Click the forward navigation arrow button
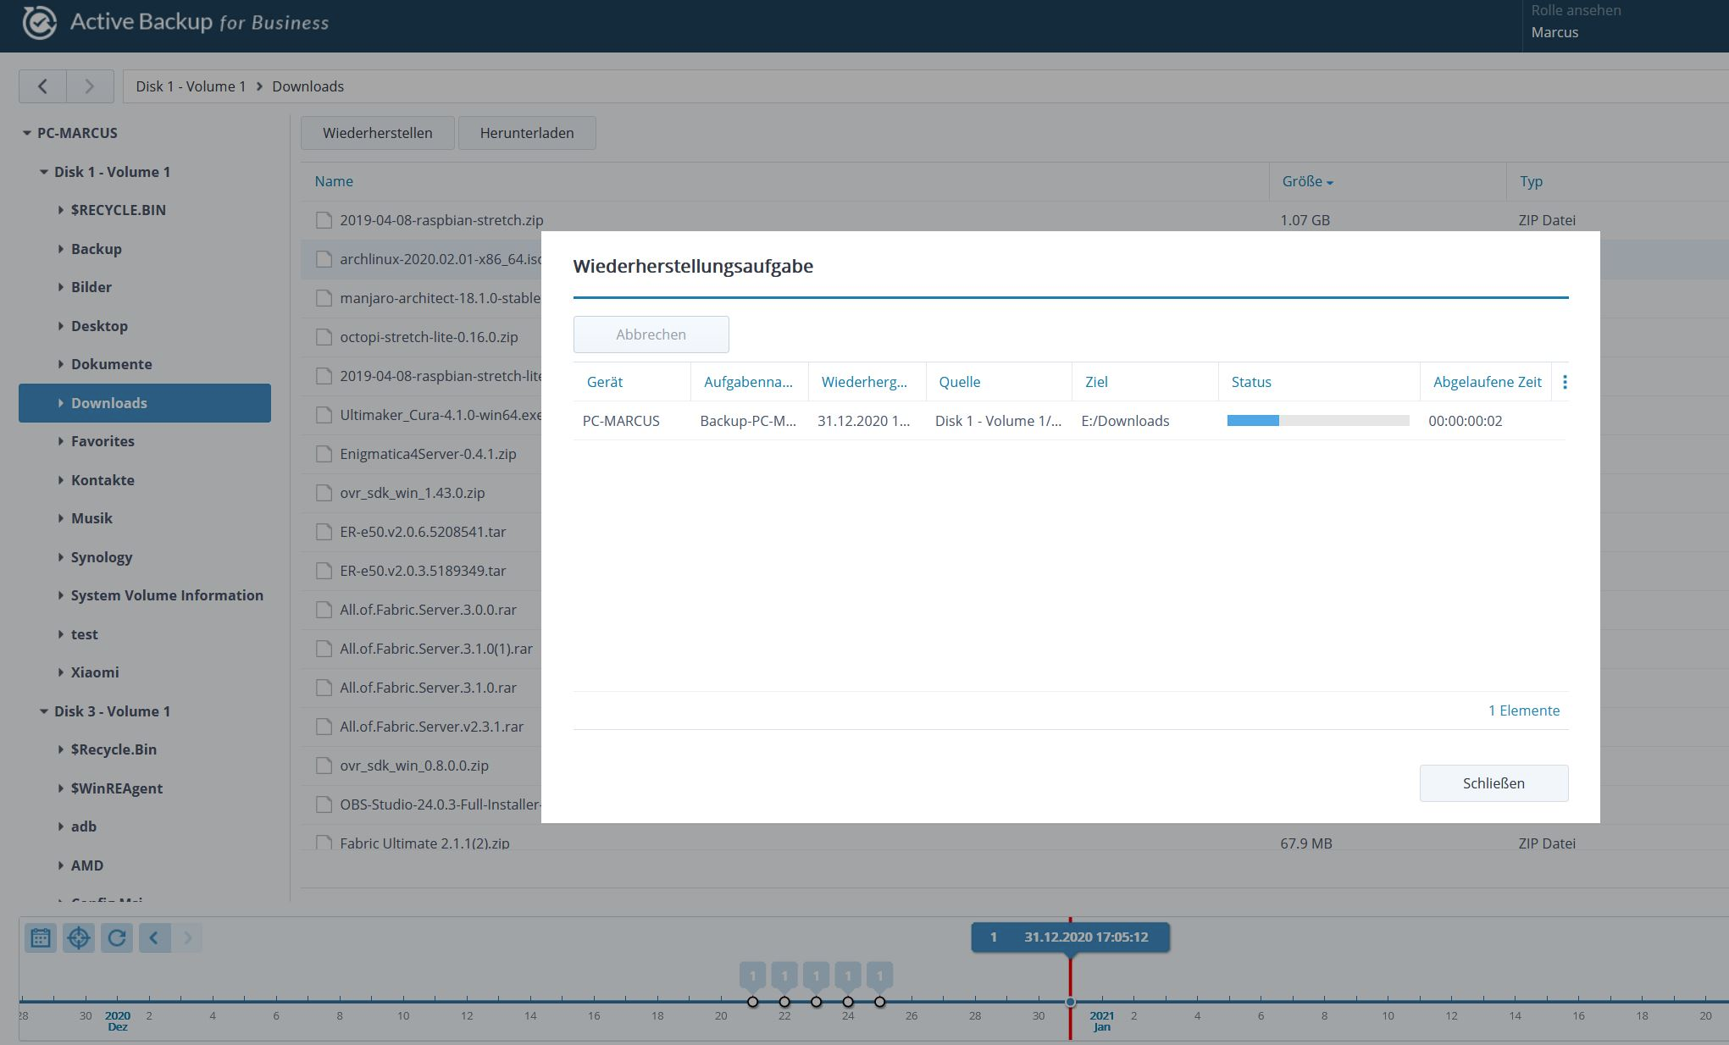 pyautogui.click(x=89, y=86)
